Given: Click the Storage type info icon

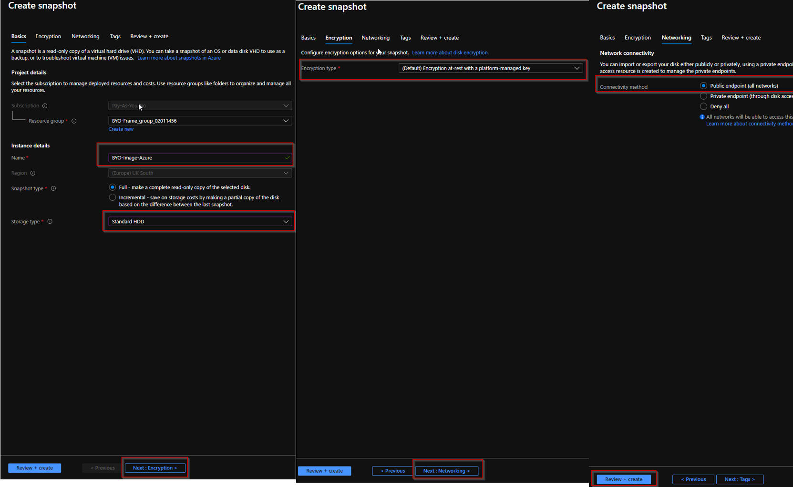Looking at the screenshot, I should 50,221.
